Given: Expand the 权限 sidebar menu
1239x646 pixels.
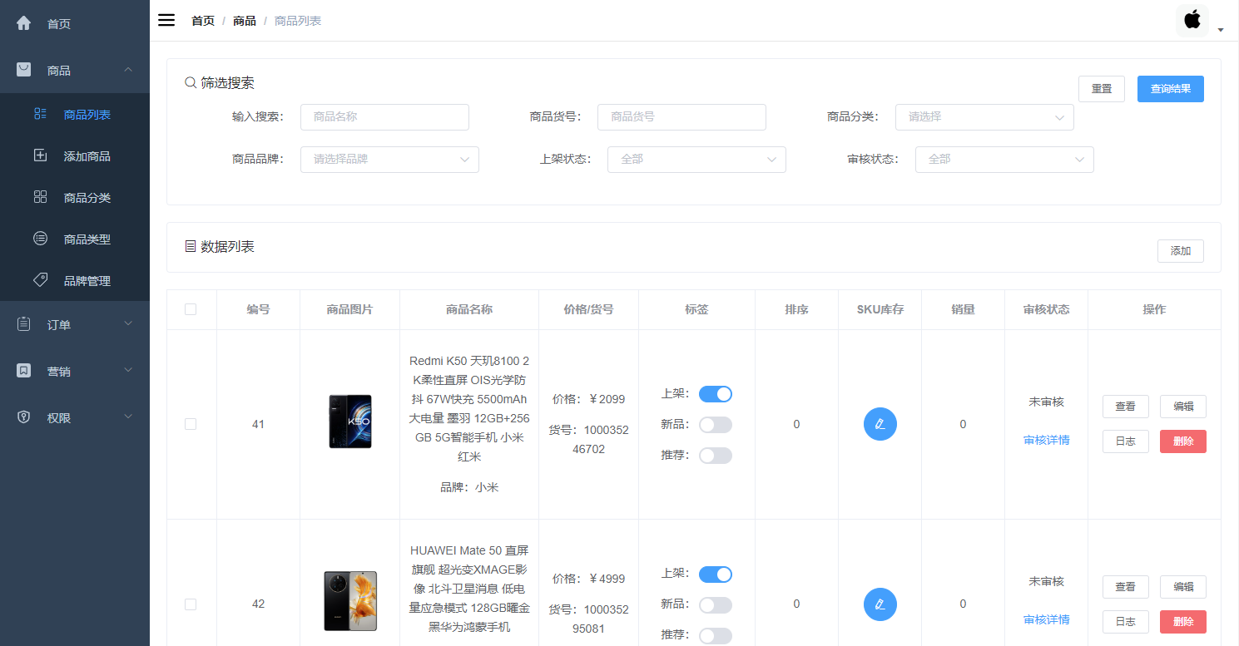Looking at the screenshot, I should click(75, 417).
